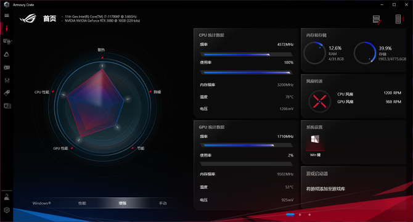Click the fan speed X icon
Image resolution: width=413 pixels, height=222 pixels.
point(319,101)
